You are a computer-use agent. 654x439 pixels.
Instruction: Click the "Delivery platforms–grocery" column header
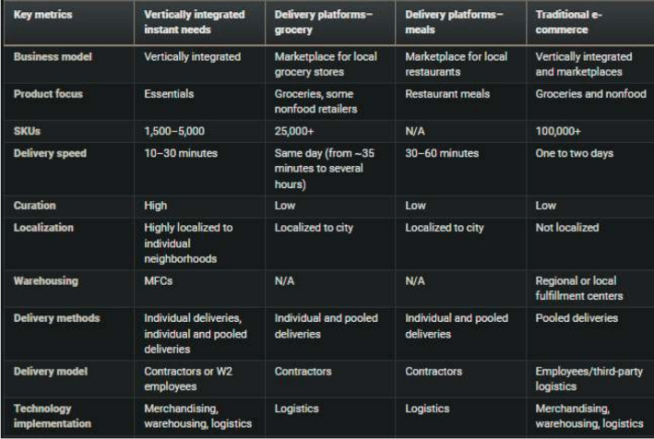point(321,23)
